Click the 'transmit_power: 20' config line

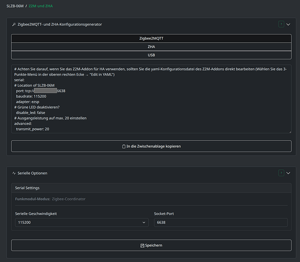click(33, 129)
